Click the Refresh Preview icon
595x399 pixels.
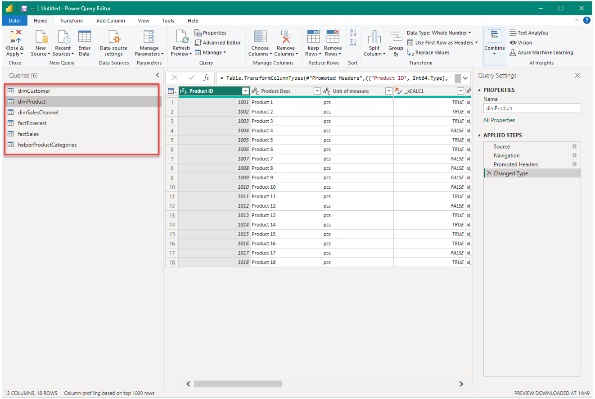181,37
